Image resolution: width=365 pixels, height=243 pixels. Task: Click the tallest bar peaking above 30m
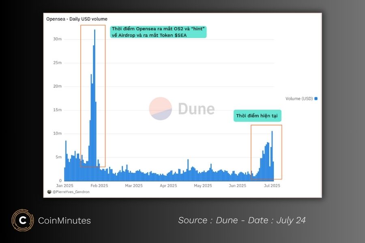(x=95, y=105)
